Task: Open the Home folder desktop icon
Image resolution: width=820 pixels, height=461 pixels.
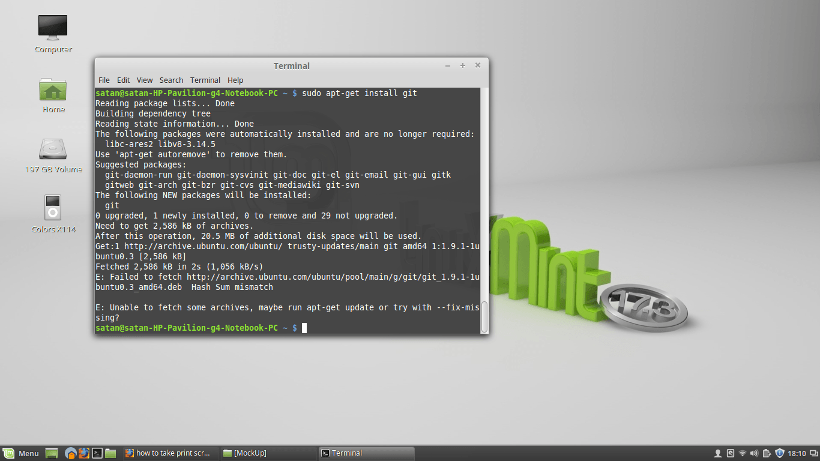Action: pos(53,90)
